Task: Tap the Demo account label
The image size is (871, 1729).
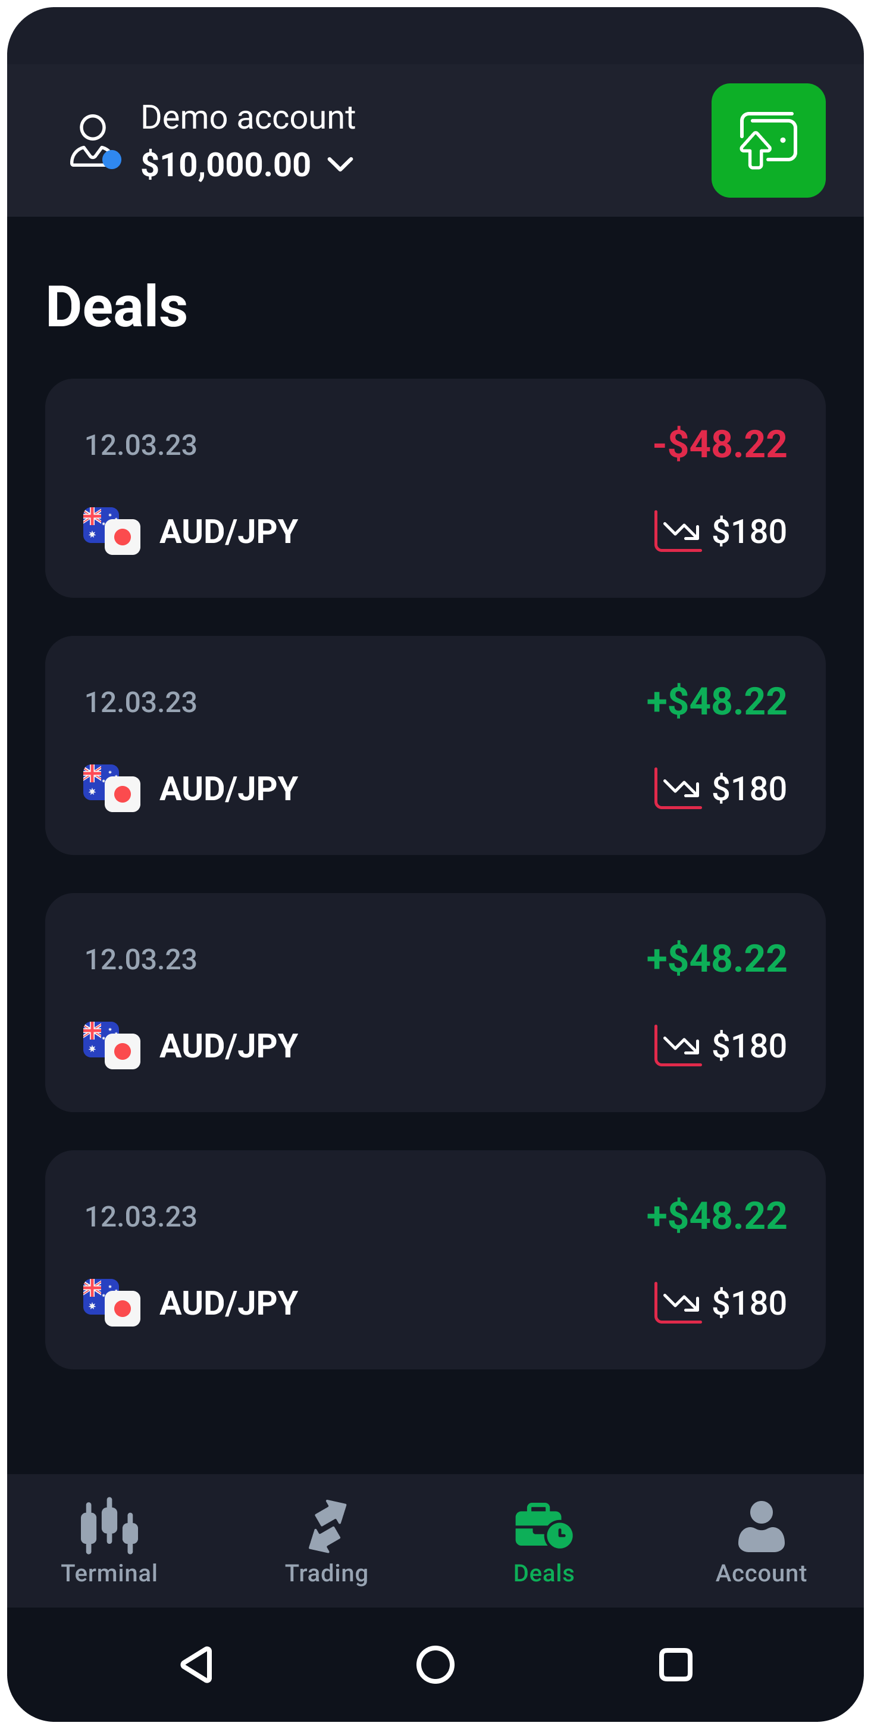Action: (x=247, y=118)
